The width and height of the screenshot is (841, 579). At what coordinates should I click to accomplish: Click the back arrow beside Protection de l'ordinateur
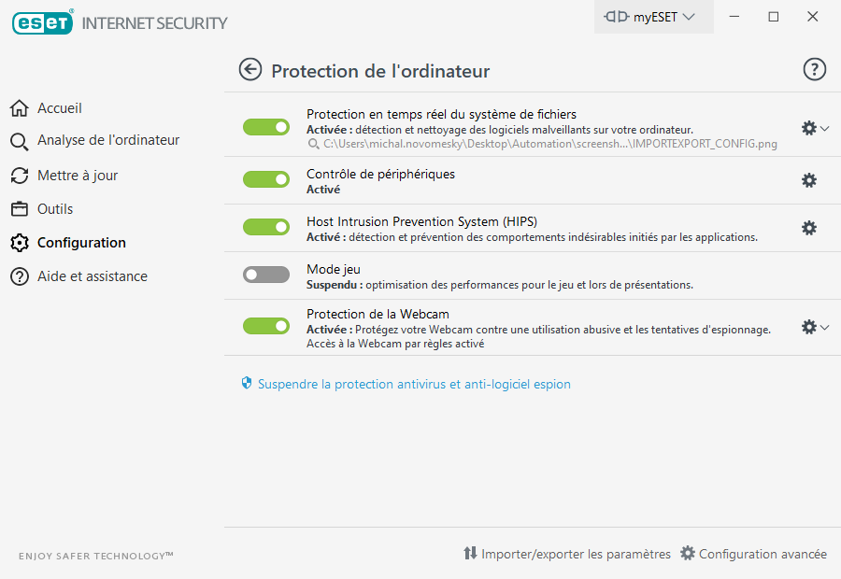point(249,69)
